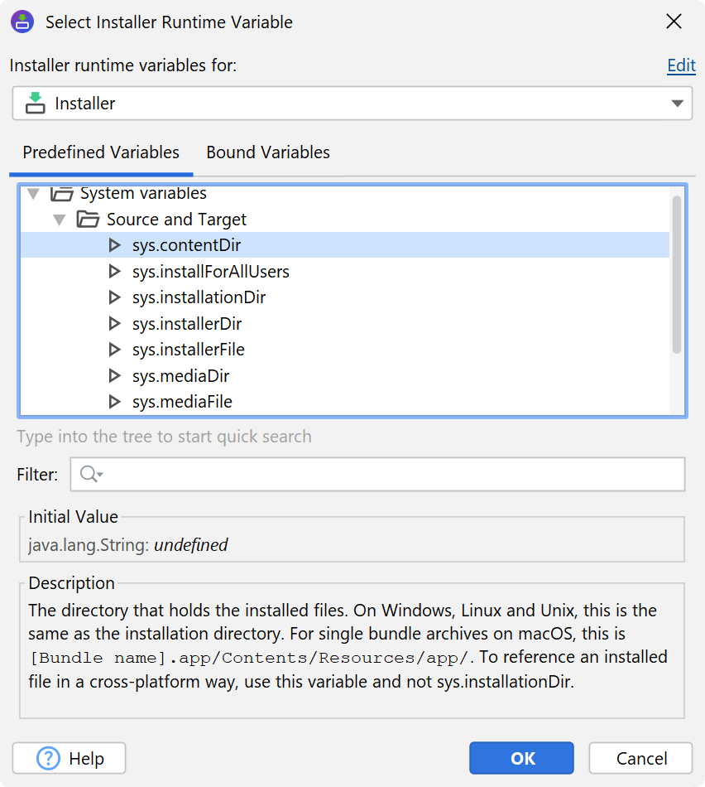Screen dimensions: 705x787
Task: Cancel the variable selection dialog
Action: point(640,758)
